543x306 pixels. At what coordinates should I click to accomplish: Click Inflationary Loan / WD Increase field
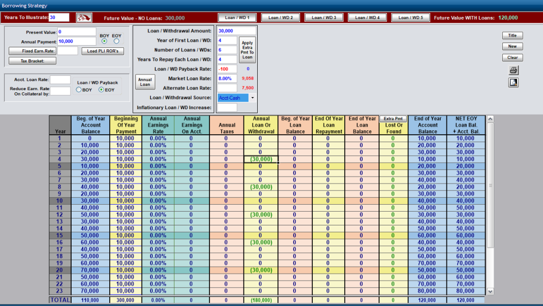point(227,108)
